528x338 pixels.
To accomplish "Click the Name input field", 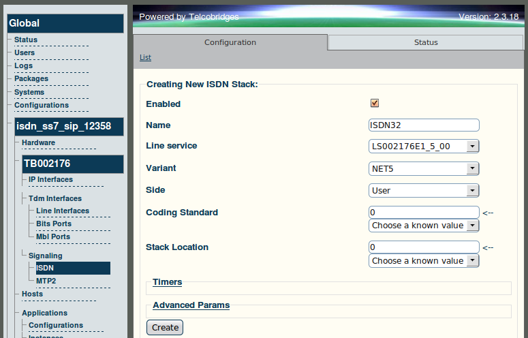I will click(424, 125).
